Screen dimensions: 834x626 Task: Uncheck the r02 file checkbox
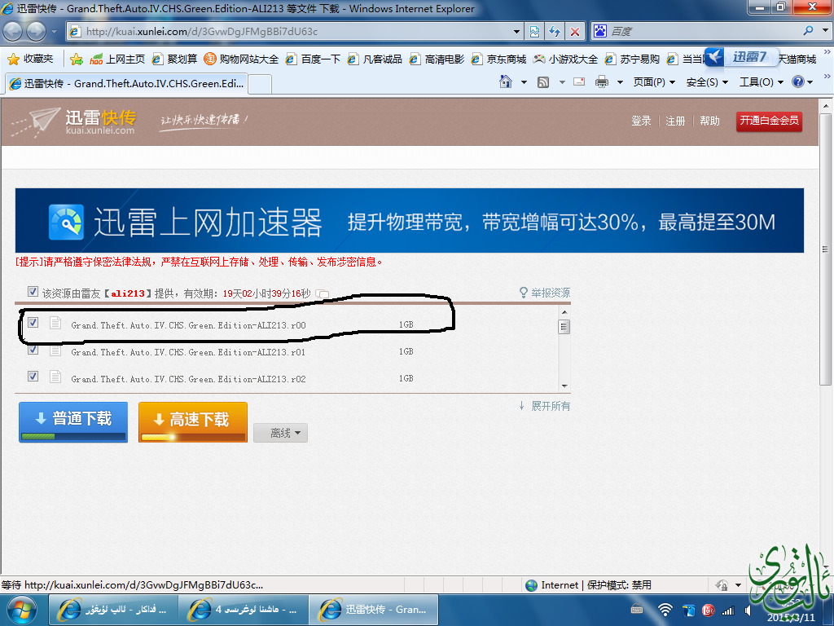tap(33, 377)
